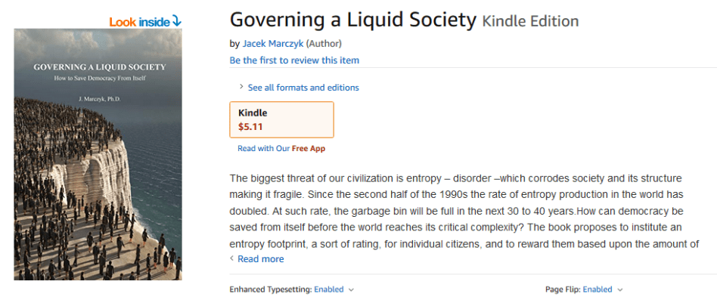717x303 pixels.
Task: Click the Look inside arrow icon
Action: click(x=176, y=20)
